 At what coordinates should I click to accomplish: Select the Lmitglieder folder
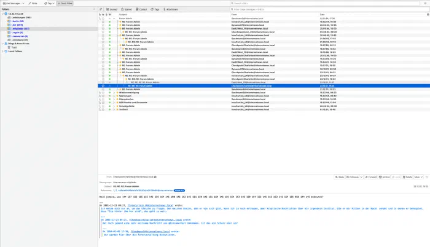point(20,28)
